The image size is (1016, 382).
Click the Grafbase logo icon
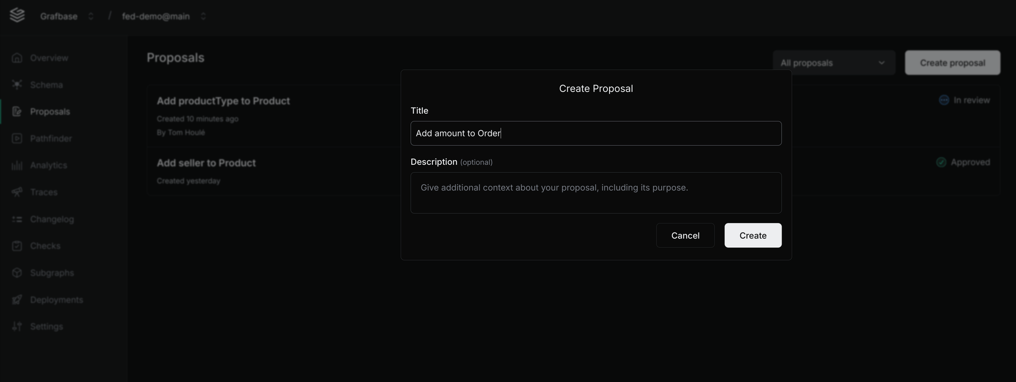(17, 15)
